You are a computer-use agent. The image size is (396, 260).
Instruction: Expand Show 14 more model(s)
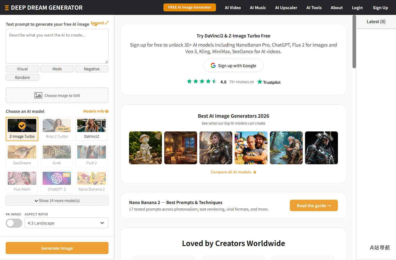[57, 201]
